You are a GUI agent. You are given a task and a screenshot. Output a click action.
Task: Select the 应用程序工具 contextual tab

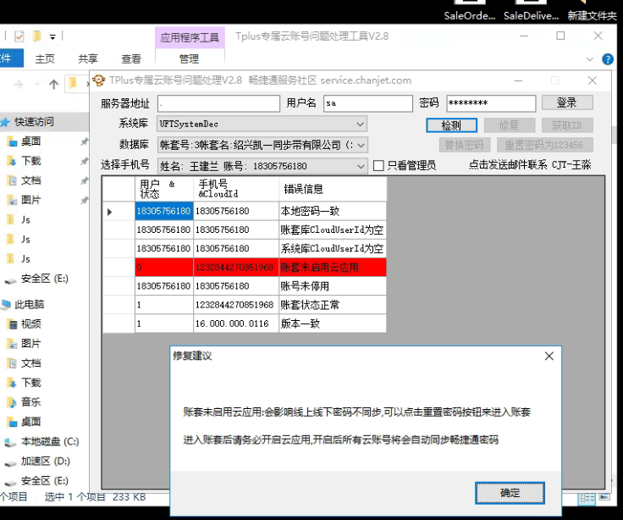[190, 38]
